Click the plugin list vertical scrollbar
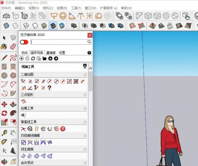The height and width of the screenshot is (166, 198). coord(90,81)
